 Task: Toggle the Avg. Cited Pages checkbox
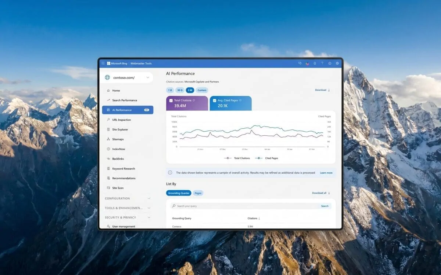(215, 100)
